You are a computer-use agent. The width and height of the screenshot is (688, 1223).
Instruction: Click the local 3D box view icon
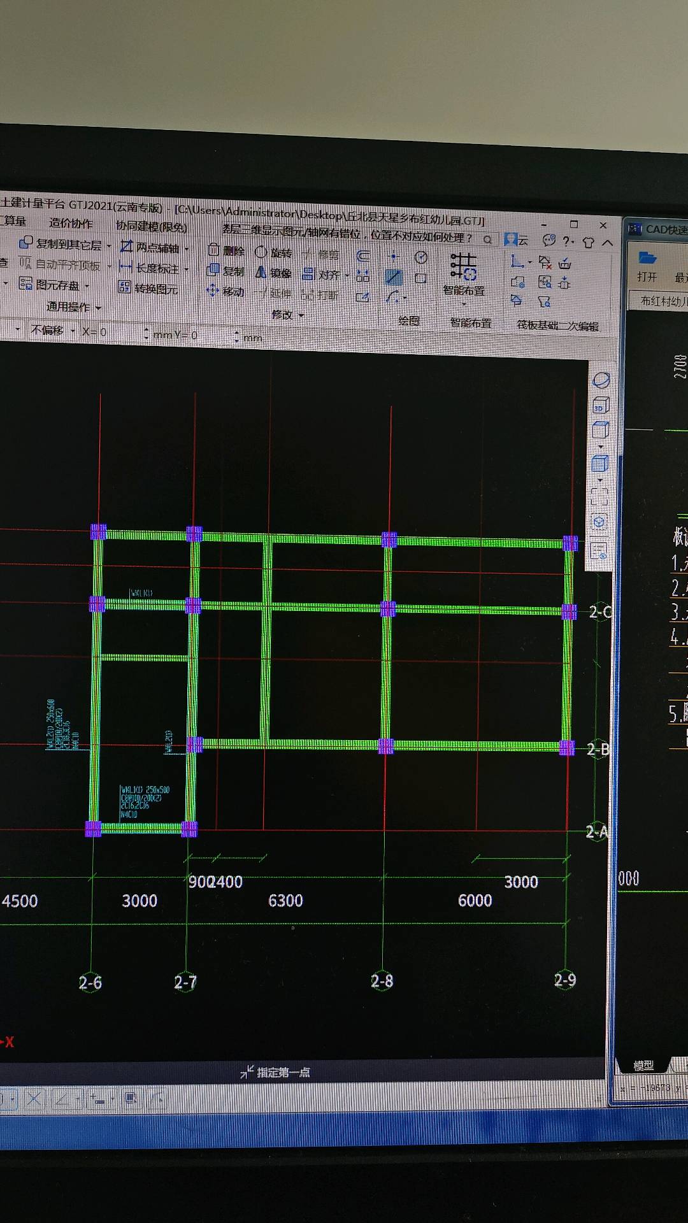click(x=599, y=522)
